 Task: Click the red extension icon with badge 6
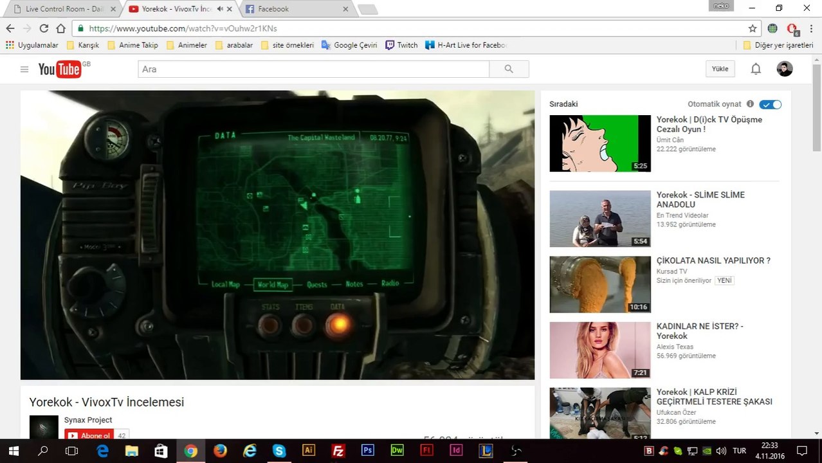[x=792, y=29]
